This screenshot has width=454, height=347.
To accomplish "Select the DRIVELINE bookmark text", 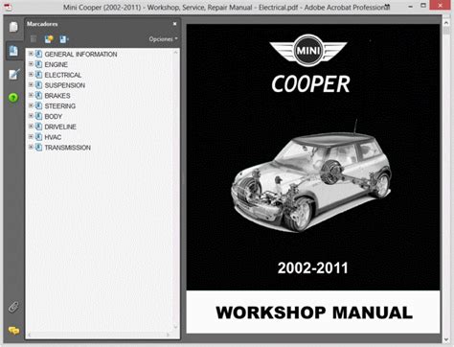I will (60, 127).
